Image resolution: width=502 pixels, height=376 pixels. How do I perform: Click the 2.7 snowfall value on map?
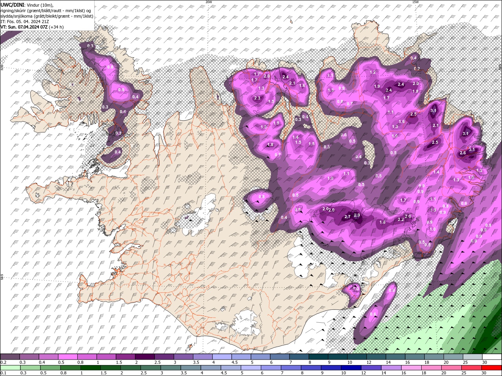[x=347, y=217]
